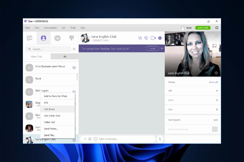Select Call (Free) from context menu
The image size is (244, 162).
[49, 109]
